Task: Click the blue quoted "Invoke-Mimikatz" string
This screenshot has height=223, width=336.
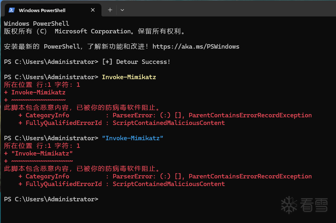Action: click(132, 138)
